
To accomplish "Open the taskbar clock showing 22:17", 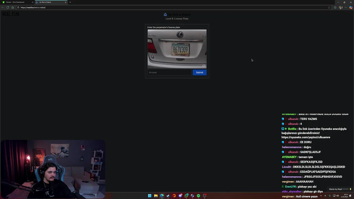I will click(345, 196).
